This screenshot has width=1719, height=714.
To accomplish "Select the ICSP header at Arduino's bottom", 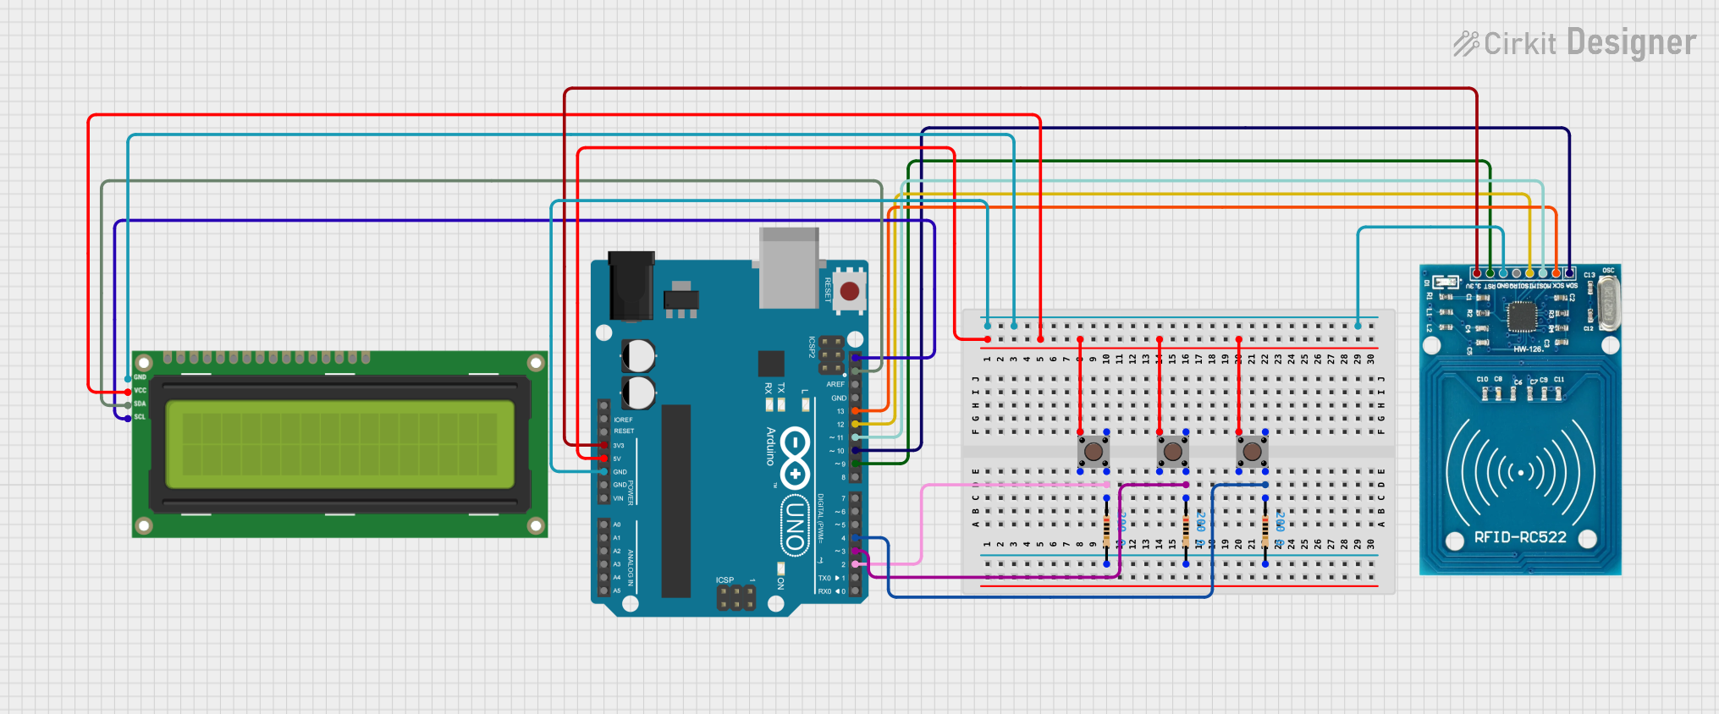I will coord(736,597).
